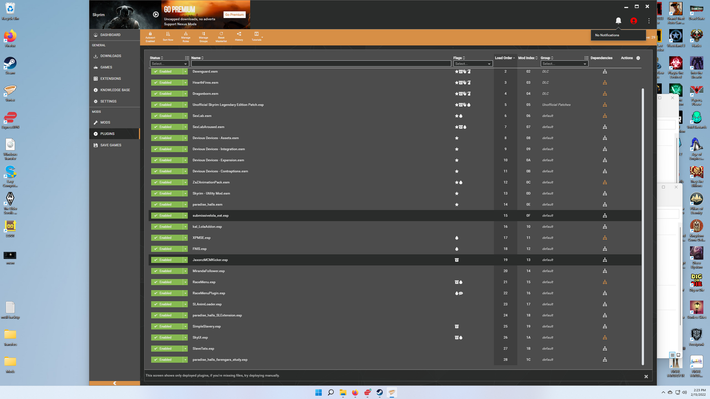Open status dropdown arrow for Dragonborn.esm

185,93
